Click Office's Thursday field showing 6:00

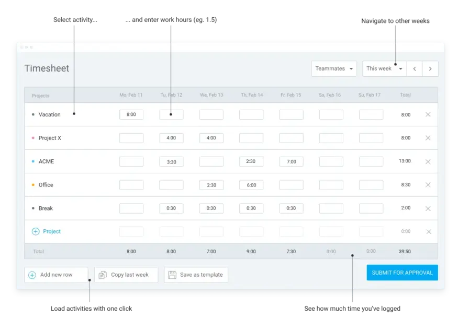(x=251, y=185)
